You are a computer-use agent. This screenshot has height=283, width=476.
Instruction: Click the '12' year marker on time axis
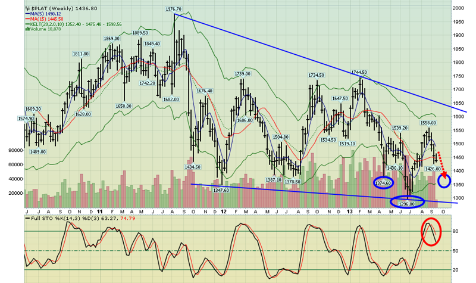coord(221,212)
